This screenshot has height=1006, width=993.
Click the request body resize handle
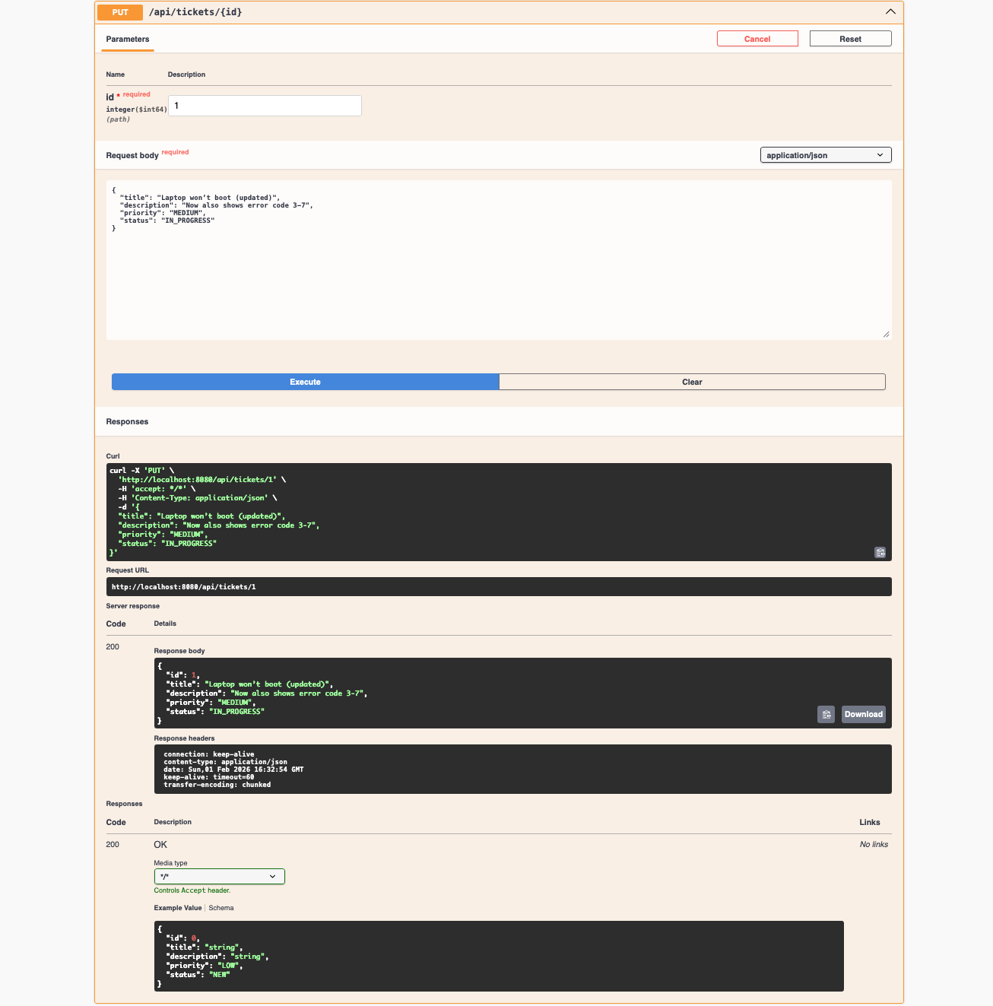pos(885,332)
